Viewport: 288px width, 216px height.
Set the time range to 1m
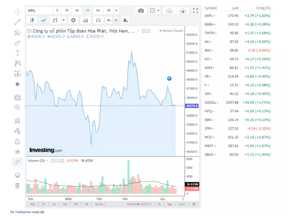point(65,204)
